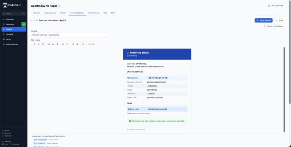Open the E-mailové šablony tab
This screenshot has height=147, width=291.
click(77, 13)
